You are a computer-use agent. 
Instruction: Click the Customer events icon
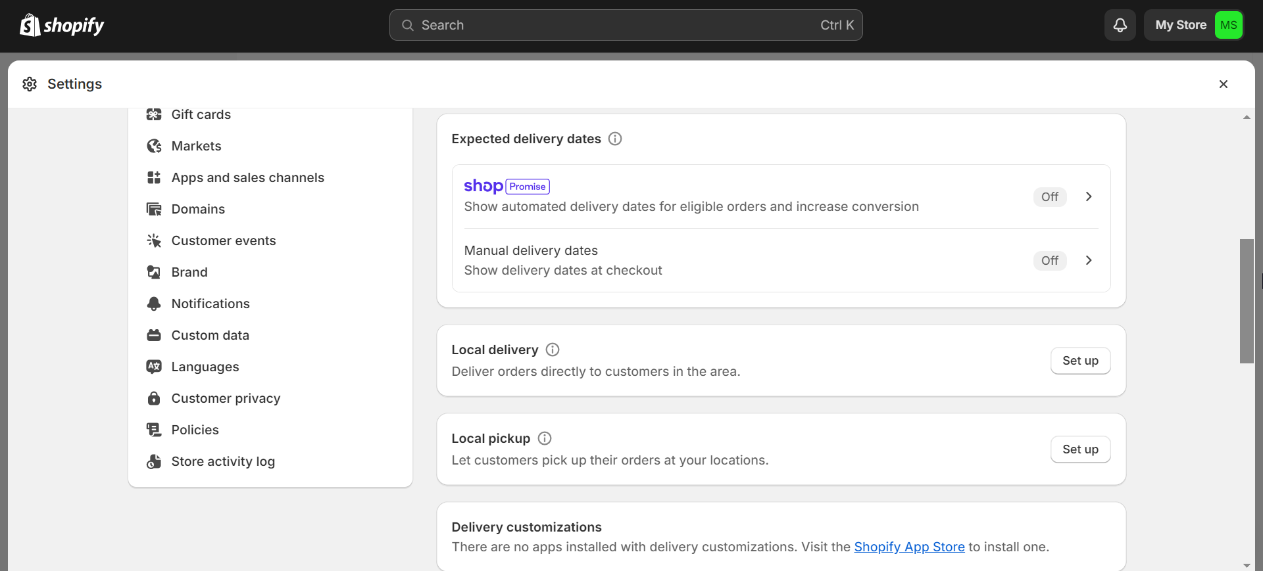coord(154,240)
